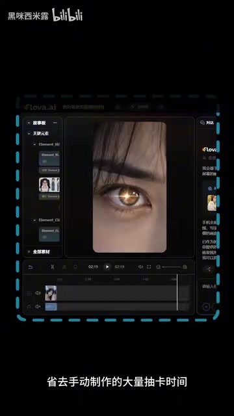Toggle preview volume speaker icon
The width and height of the screenshot is (234, 416).
pyautogui.click(x=140, y=267)
